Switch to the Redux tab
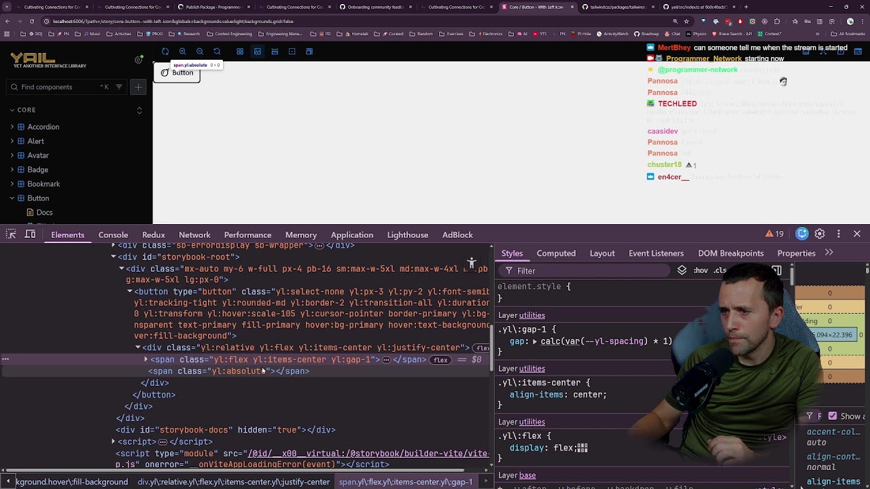 click(154, 235)
